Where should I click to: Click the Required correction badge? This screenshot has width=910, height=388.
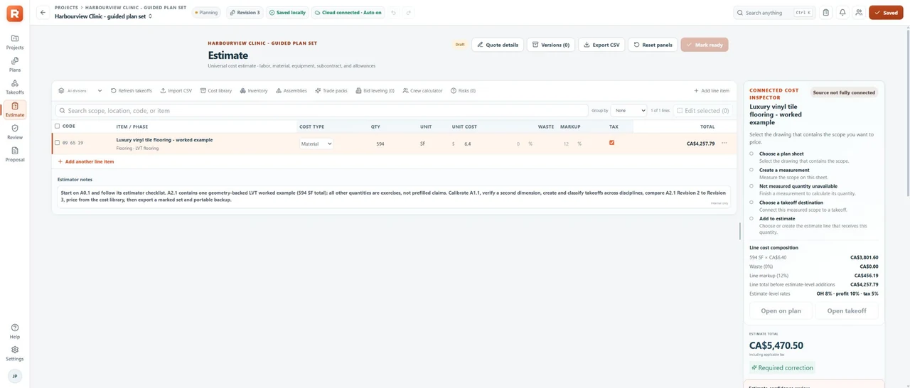(x=782, y=367)
